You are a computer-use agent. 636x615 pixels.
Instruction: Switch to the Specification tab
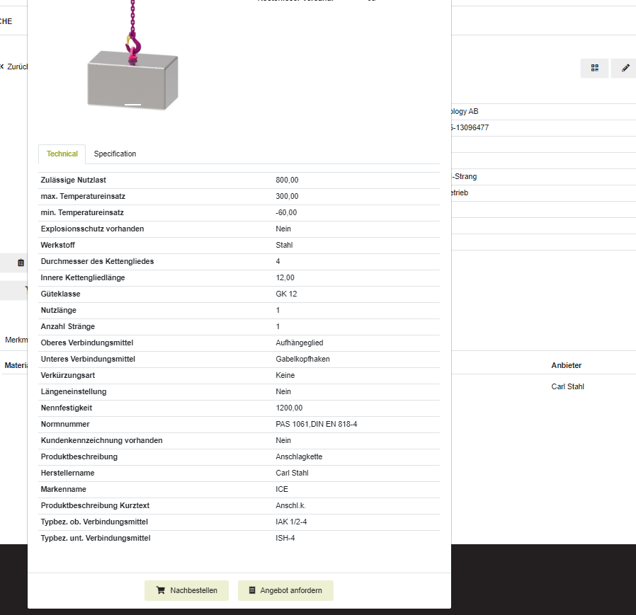click(x=115, y=154)
